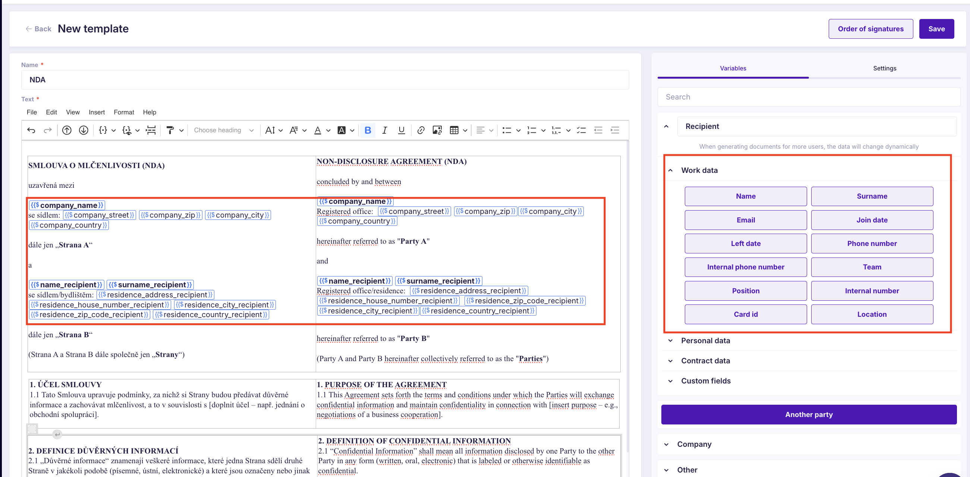This screenshot has width=970, height=477.
Task: Click the circled down-arrow toolbar icon
Action: (84, 130)
